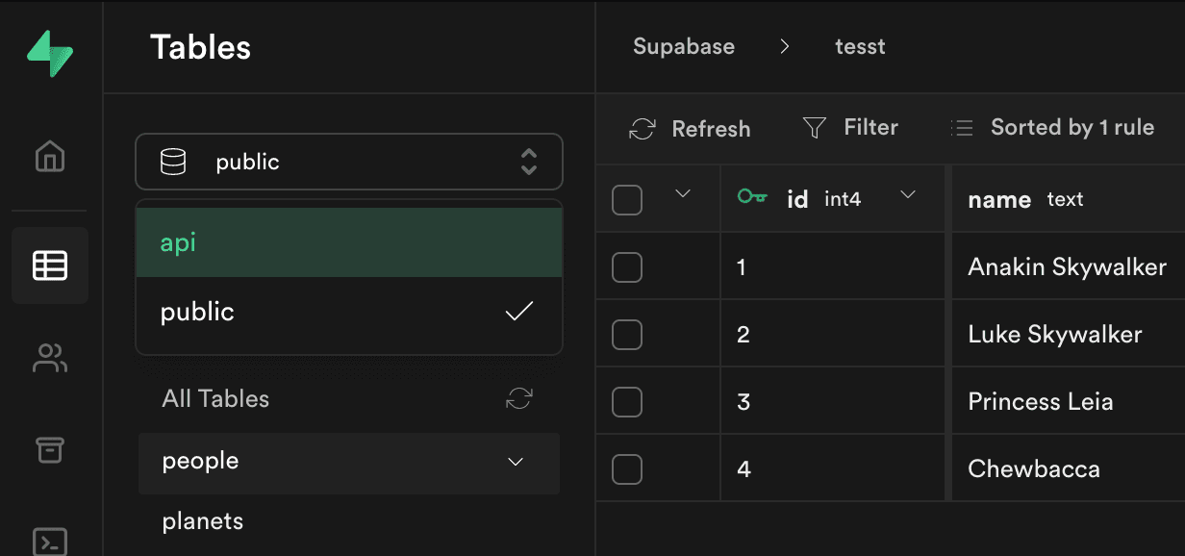
Task: Tick the checkbox for Chewbacca row
Action: [x=627, y=469]
